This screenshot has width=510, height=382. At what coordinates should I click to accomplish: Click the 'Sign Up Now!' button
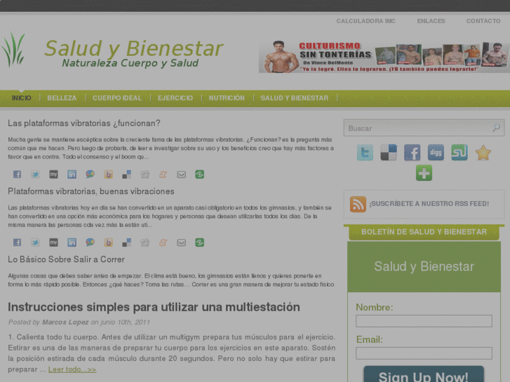[424, 374]
